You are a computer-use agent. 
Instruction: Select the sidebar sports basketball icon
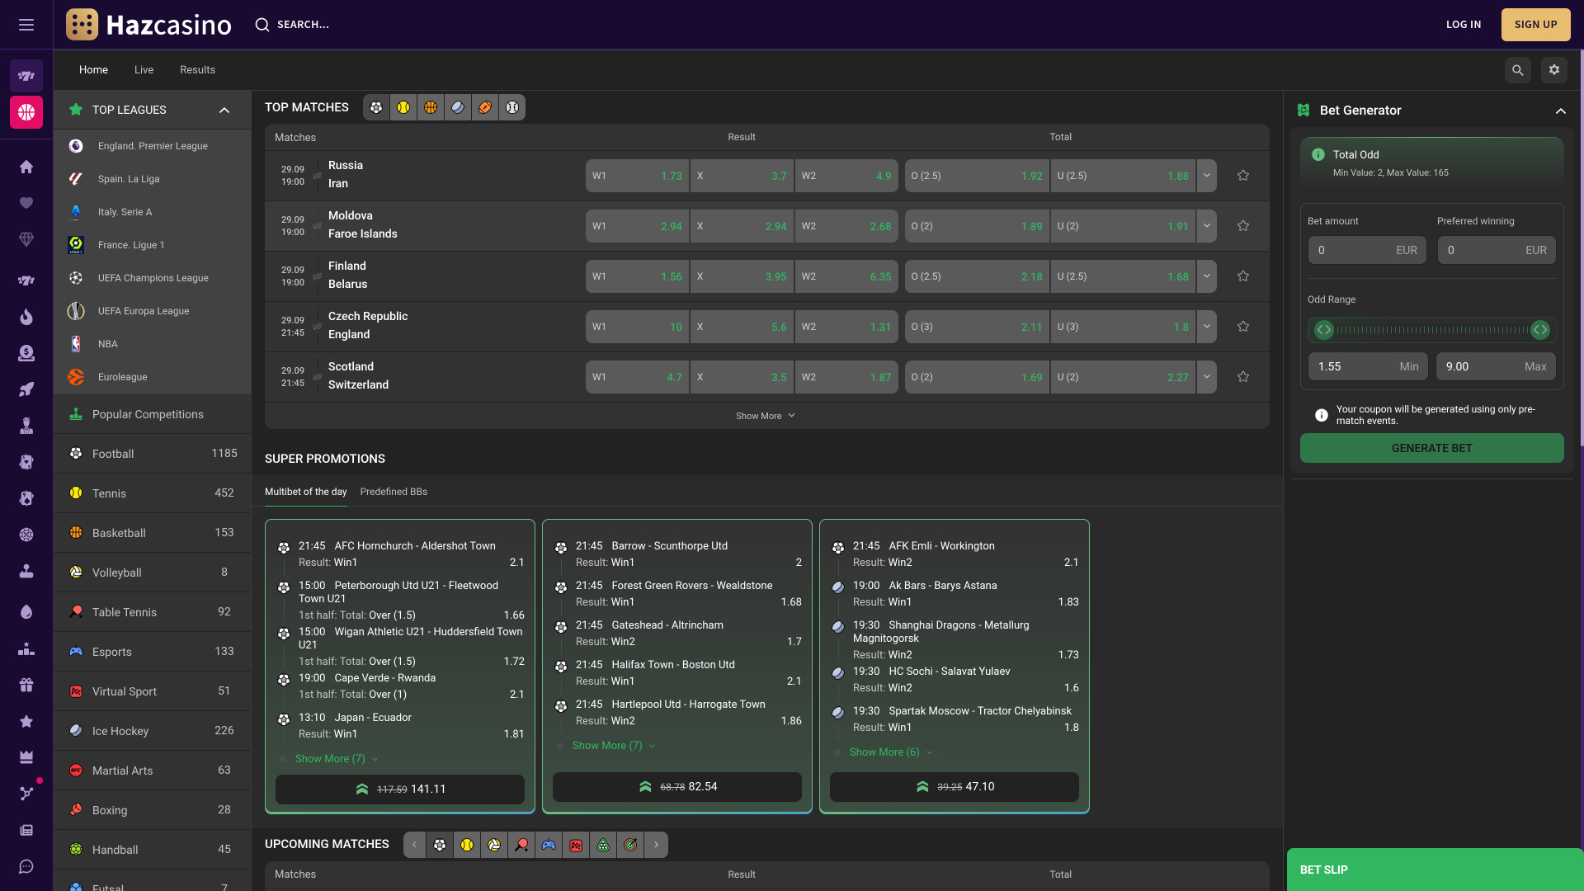pos(26,112)
